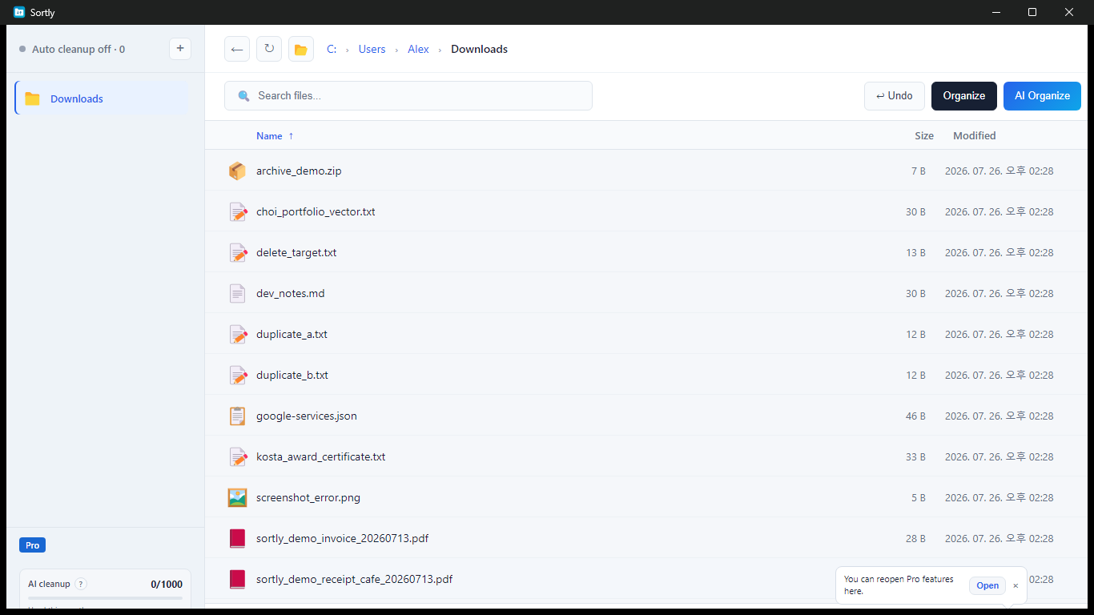Click the sortly_demo_receipt_cafe PDF icon
Image resolution: width=1094 pixels, height=615 pixels.
[x=237, y=579]
